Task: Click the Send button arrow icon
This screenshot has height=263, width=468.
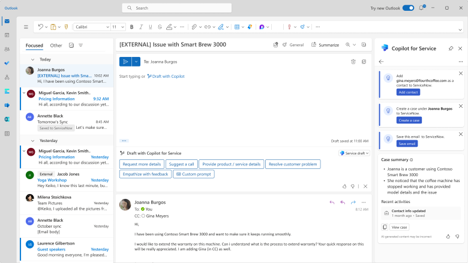Action: pos(125,62)
